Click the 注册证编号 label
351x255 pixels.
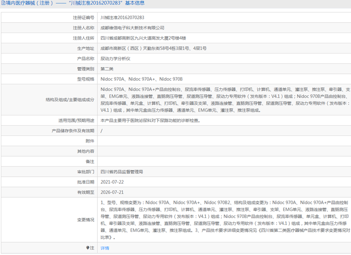tap(83, 17)
